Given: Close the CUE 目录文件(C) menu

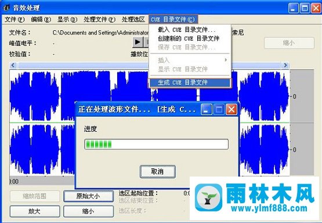Looking at the screenshot, I should click(173, 20).
